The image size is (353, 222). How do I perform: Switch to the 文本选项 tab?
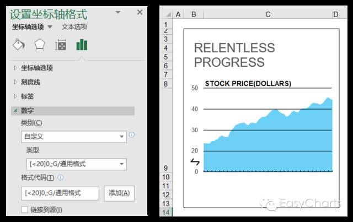tap(74, 26)
